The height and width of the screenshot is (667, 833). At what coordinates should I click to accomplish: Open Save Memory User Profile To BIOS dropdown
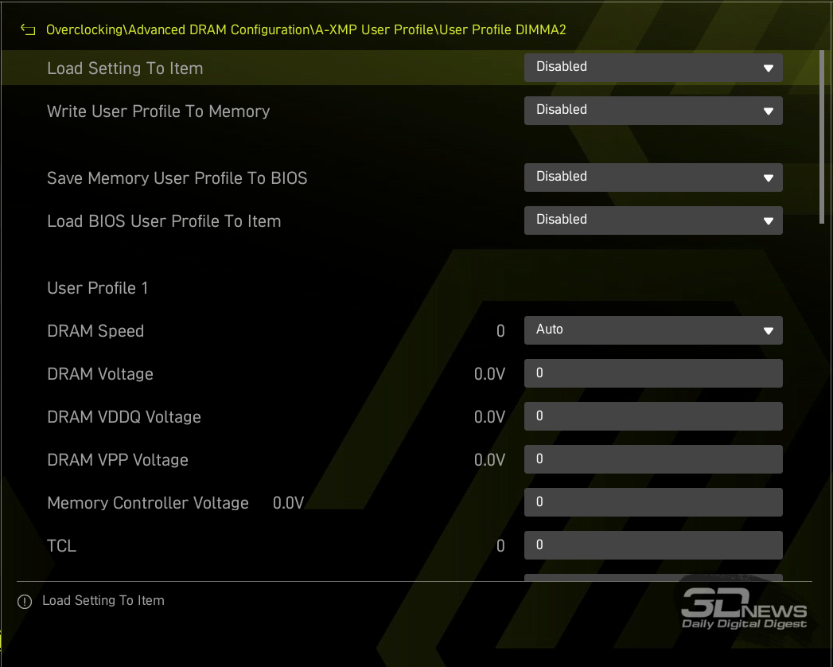tap(652, 177)
